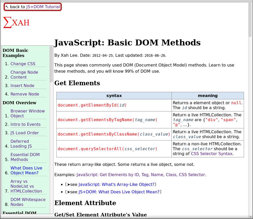
Task: Open the Insert Node sidebar link
Action: (x=22, y=86)
